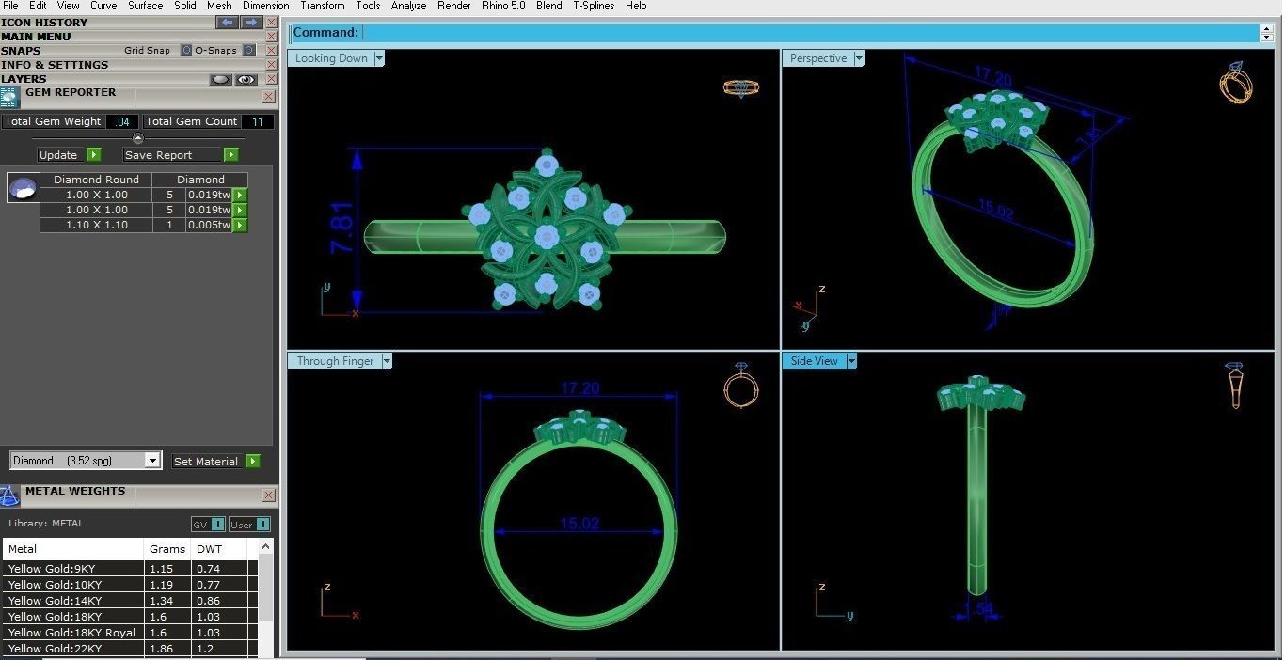Click command history down arrow
The width and height of the screenshot is (1285, 660).
point(1267,38)
